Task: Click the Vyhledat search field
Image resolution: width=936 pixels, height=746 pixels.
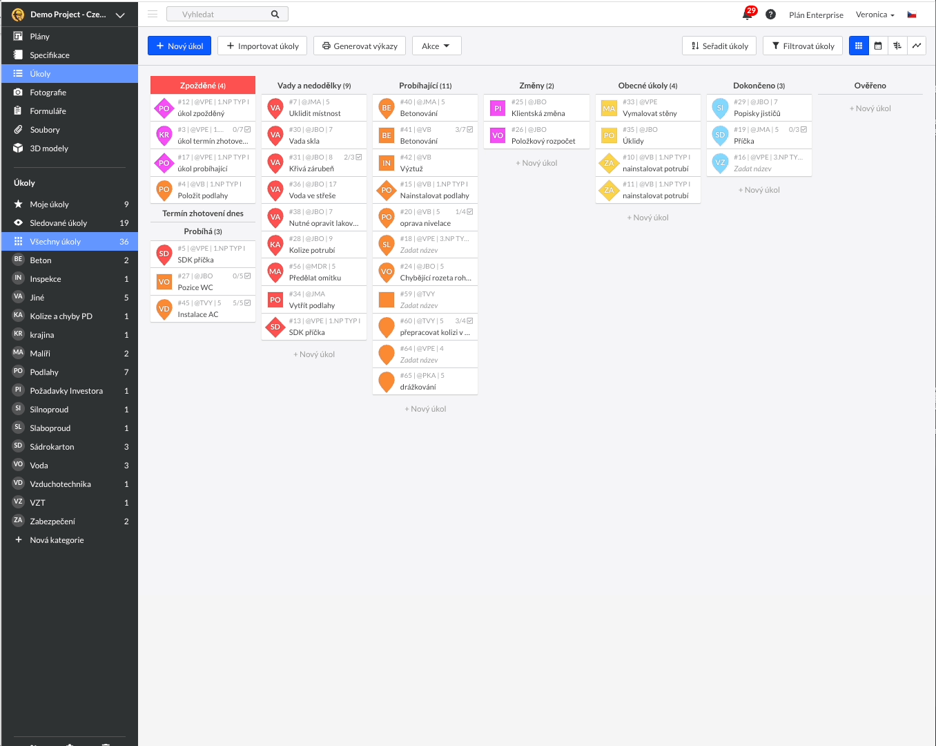Action: click(228, 13)
